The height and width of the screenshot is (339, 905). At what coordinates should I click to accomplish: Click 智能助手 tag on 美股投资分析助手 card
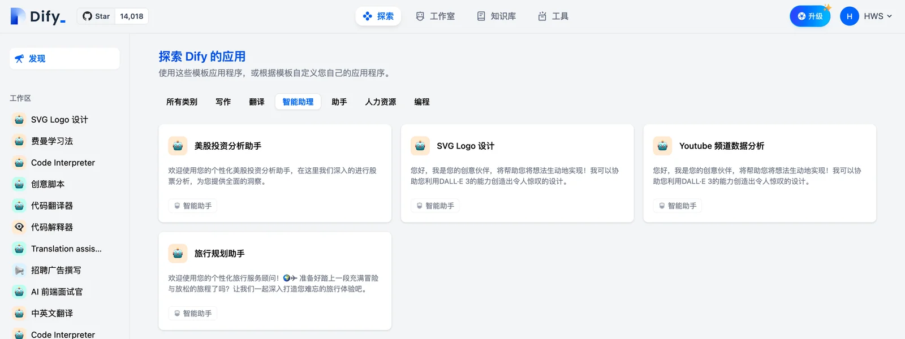[193, 206]
